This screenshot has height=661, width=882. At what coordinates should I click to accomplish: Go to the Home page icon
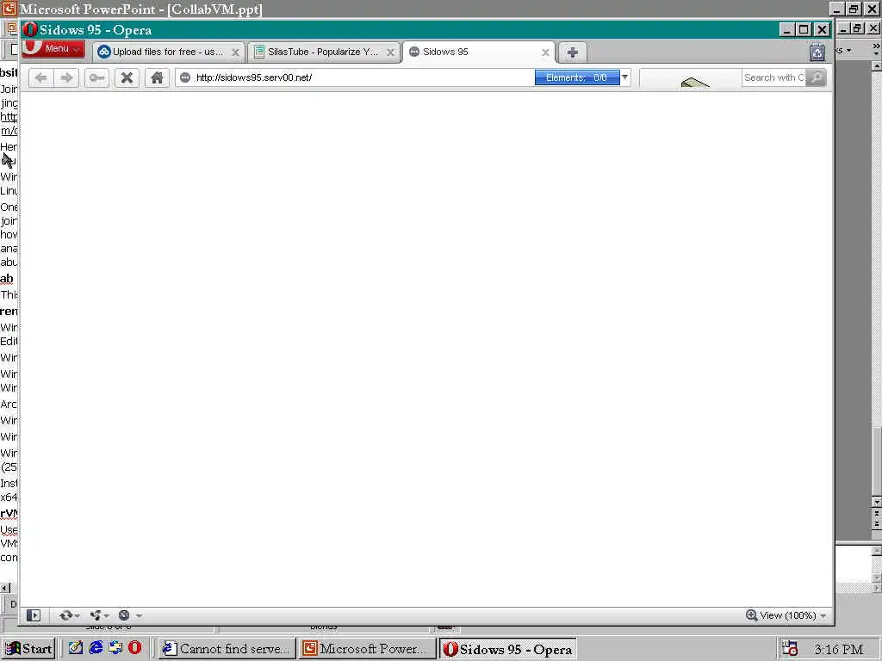coord(157,77)
